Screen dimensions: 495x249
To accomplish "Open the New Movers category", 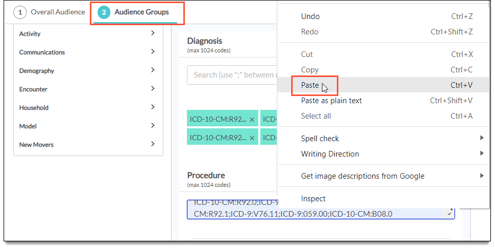I will coord(36,145).
